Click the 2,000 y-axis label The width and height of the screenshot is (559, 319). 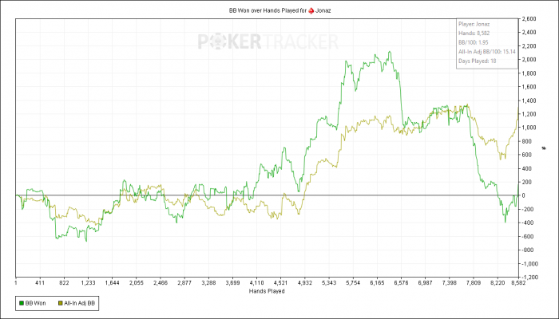tap(528, 60)
